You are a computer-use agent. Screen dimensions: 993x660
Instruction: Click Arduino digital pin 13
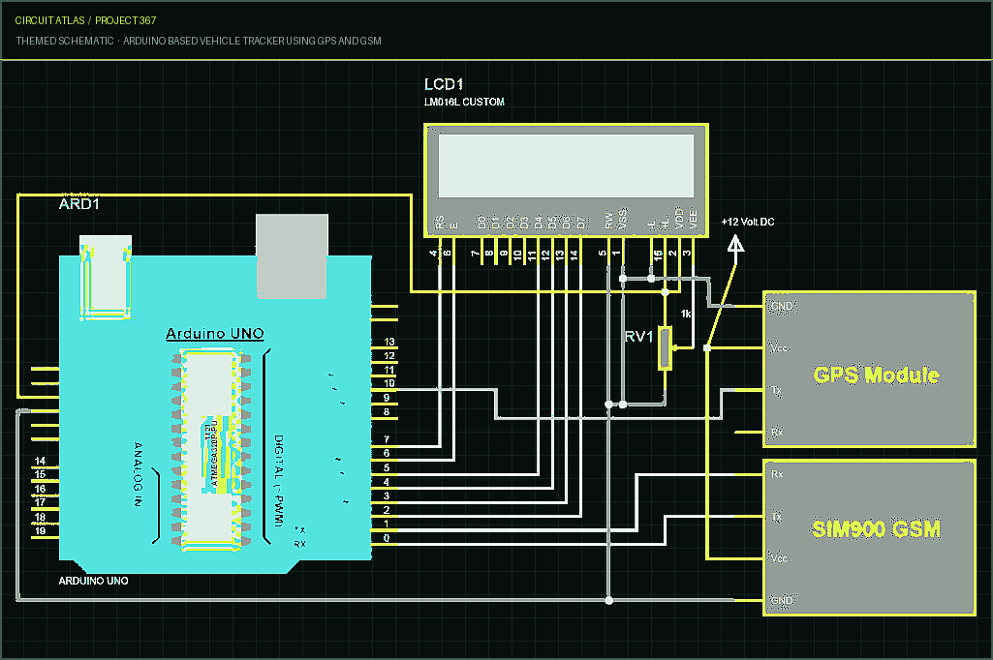(x=389, y=342)
